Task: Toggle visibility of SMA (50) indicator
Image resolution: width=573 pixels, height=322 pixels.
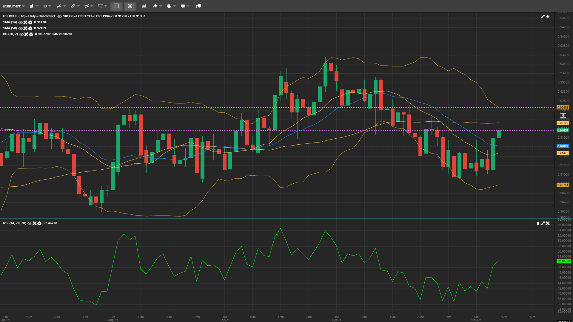Action: pyautogui.click(x=21, y=28)
